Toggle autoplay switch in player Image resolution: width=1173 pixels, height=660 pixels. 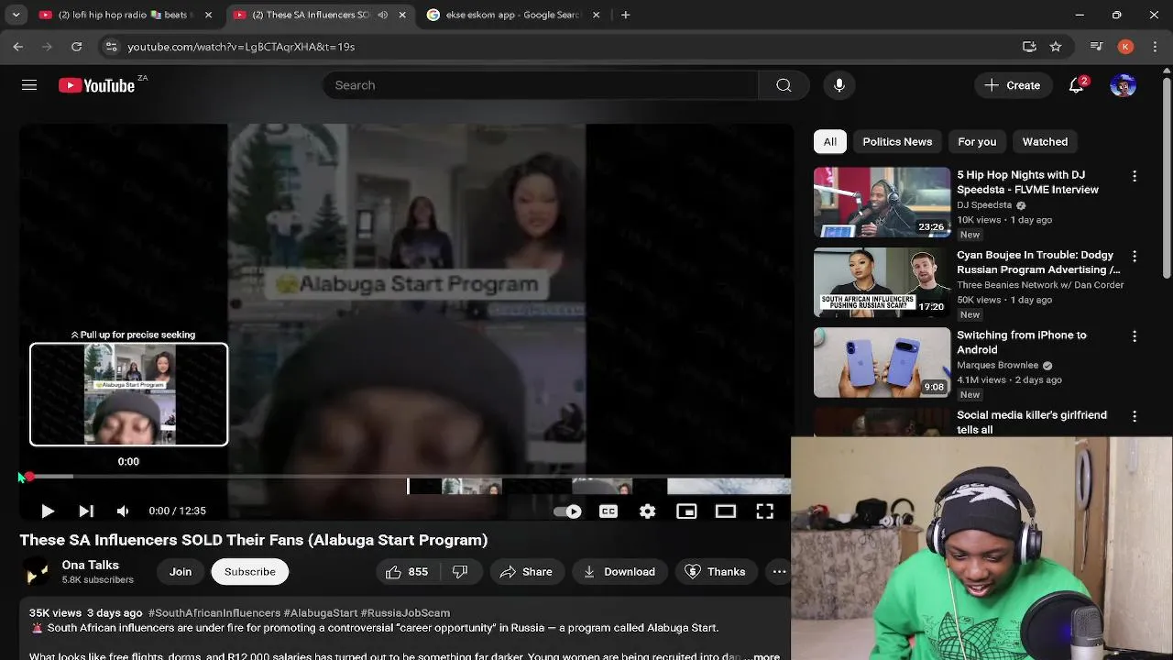[x=567, y=511]
